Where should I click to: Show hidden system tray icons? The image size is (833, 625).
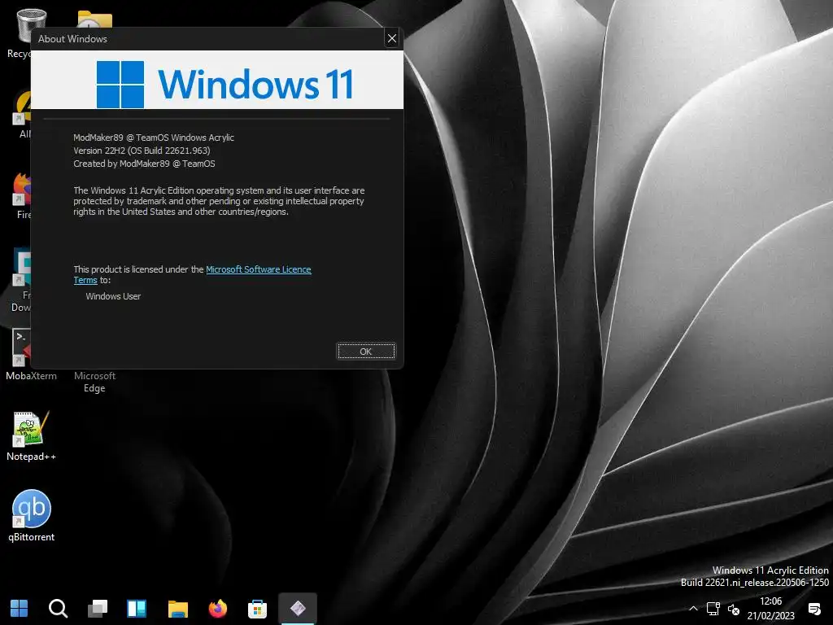(x=693, y=609)
